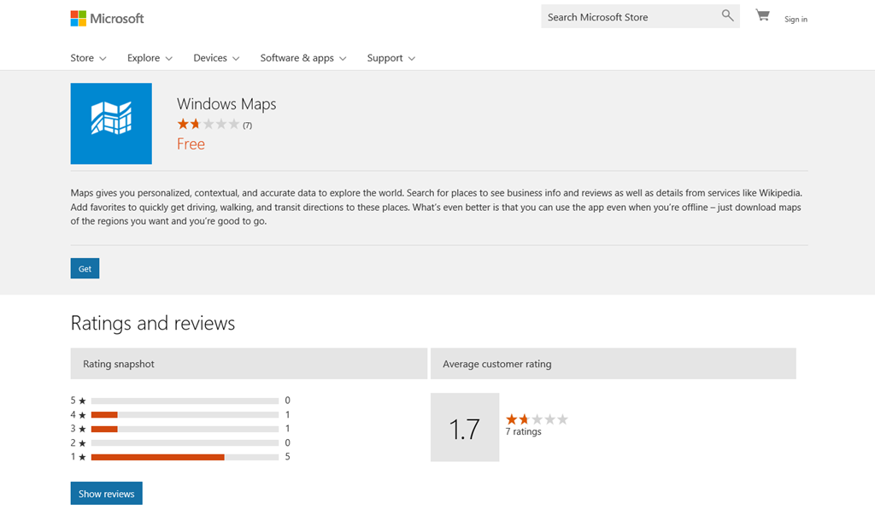Click Sign in
Image resolution: width=875 pixels, height=521 pixels.
click(796, 19)
